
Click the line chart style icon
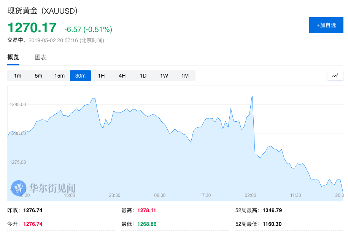point(335,75)
